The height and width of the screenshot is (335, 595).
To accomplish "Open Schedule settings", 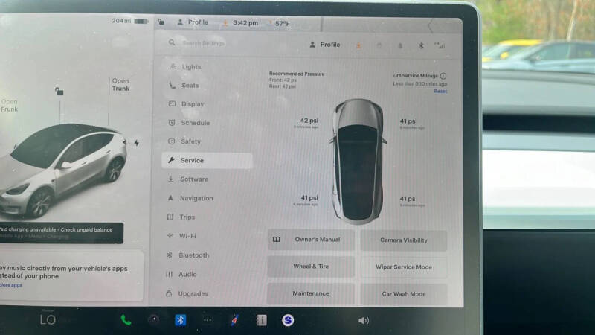I will click(x=195, y=123).
